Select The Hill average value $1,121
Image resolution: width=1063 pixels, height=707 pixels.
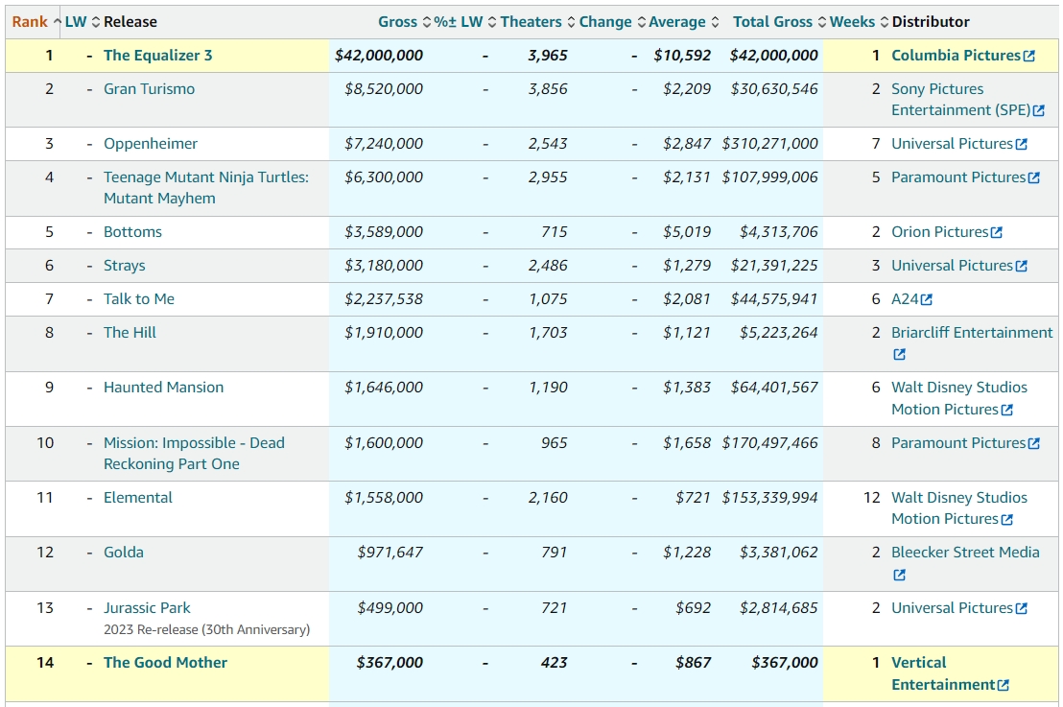(687, 333)
